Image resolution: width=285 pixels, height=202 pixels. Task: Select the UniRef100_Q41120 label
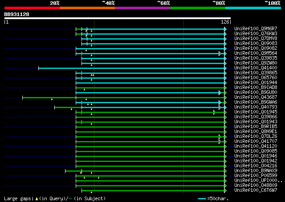coord(256,146)
